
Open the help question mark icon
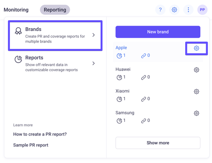point(160,10)
